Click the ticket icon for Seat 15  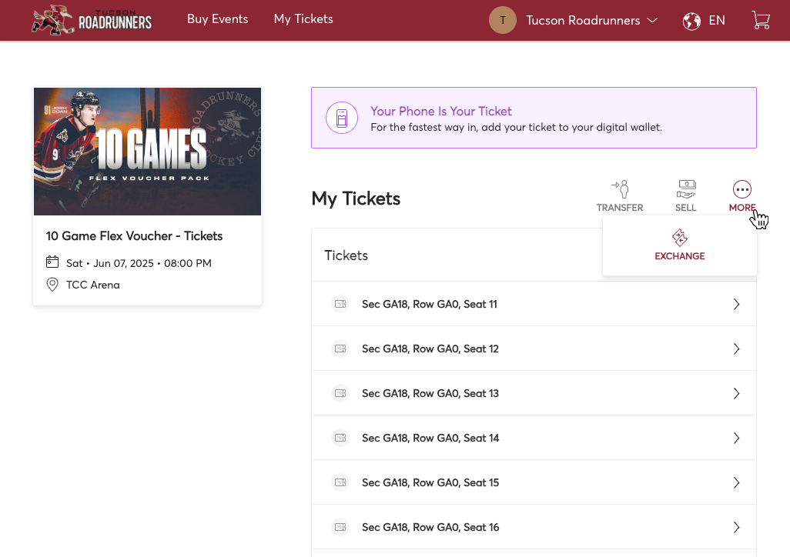340,482
